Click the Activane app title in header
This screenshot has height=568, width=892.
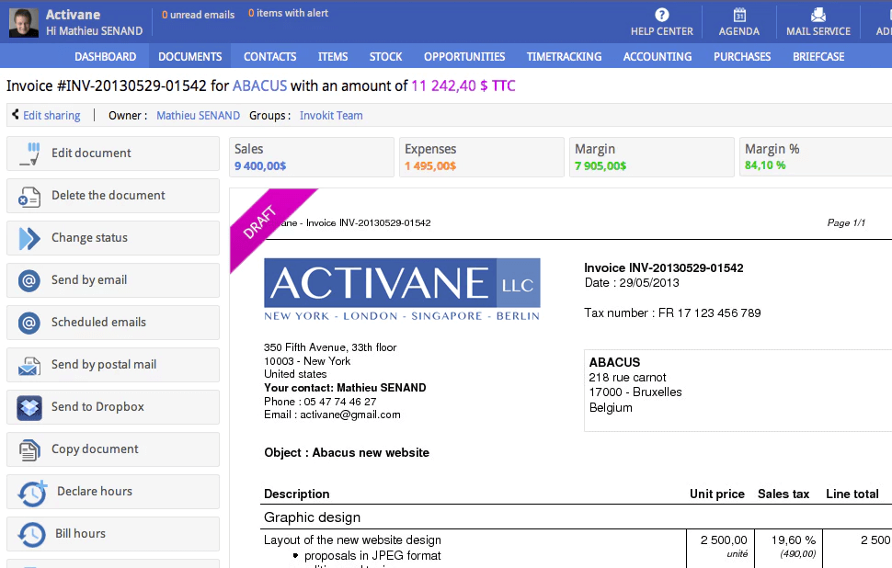(x=73, y=14)
